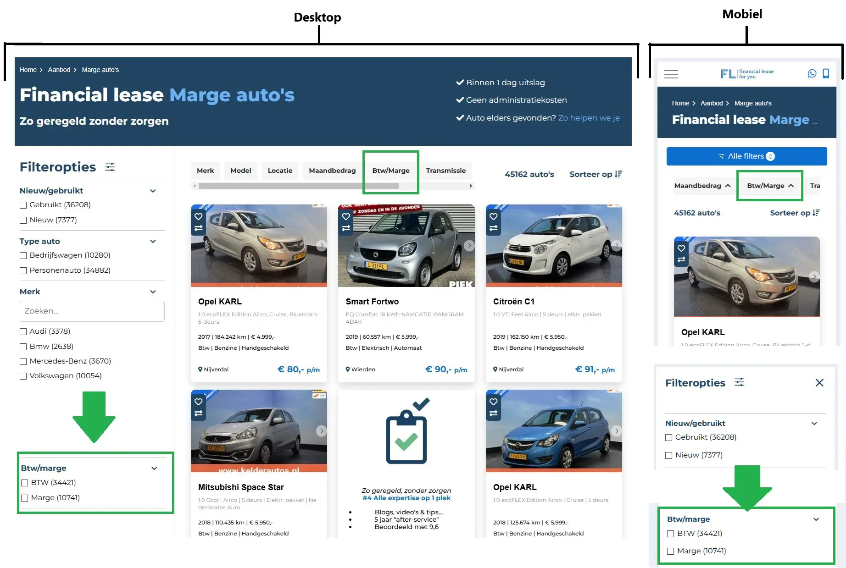Favorite the blue Opel KARL with the heart icon
This screenshot has height=568, width=846.
[x=494, y=402]
